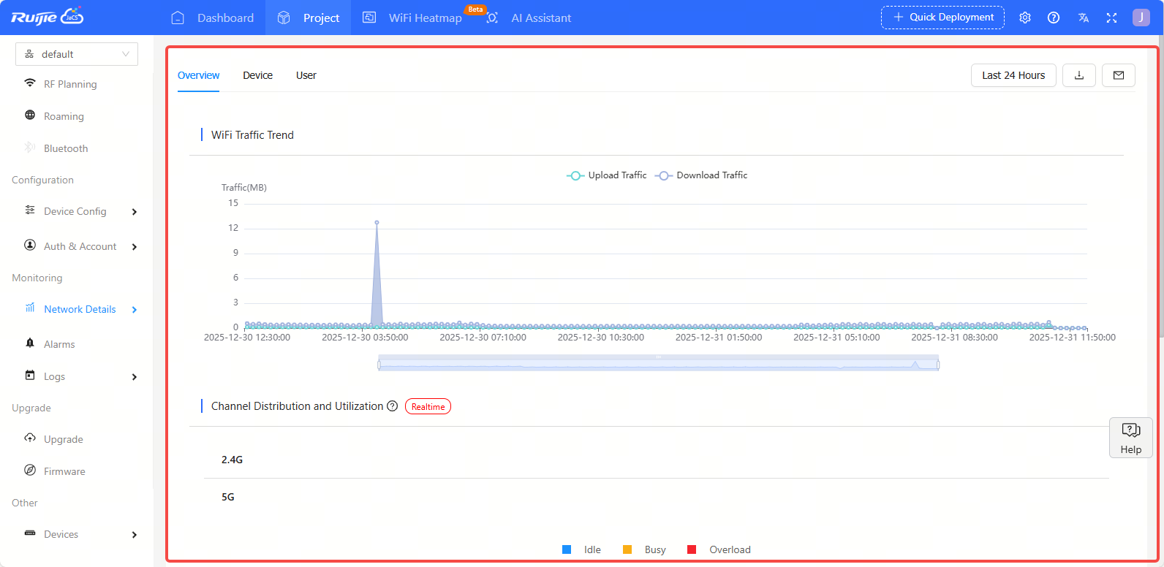Screen dimensions: 1164x567
Task: Click the email envelope icon button
Action: [x=1118, y=75]
